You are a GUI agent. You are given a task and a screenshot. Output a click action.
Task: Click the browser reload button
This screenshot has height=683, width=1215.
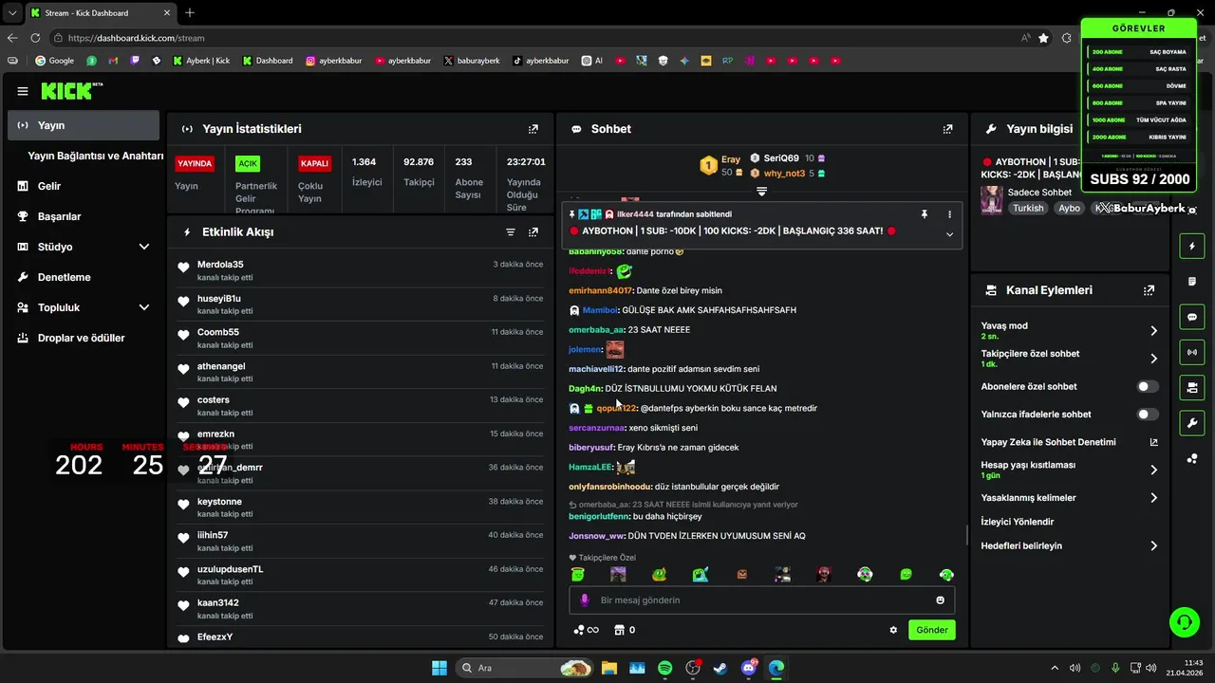pyautogui.click(x=35, y=38)
